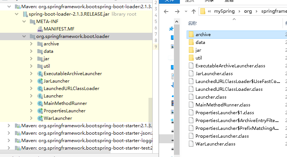Select WarLauncher.class file in Explorer

(x=237, y=144)
